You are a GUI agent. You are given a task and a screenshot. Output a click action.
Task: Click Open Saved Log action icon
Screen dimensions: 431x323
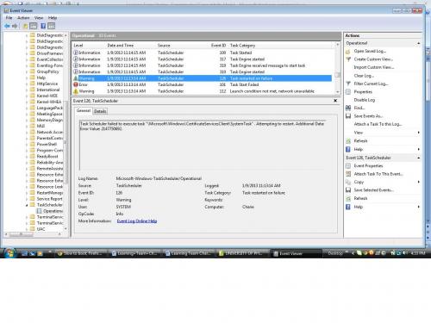(x=348, y=52)
